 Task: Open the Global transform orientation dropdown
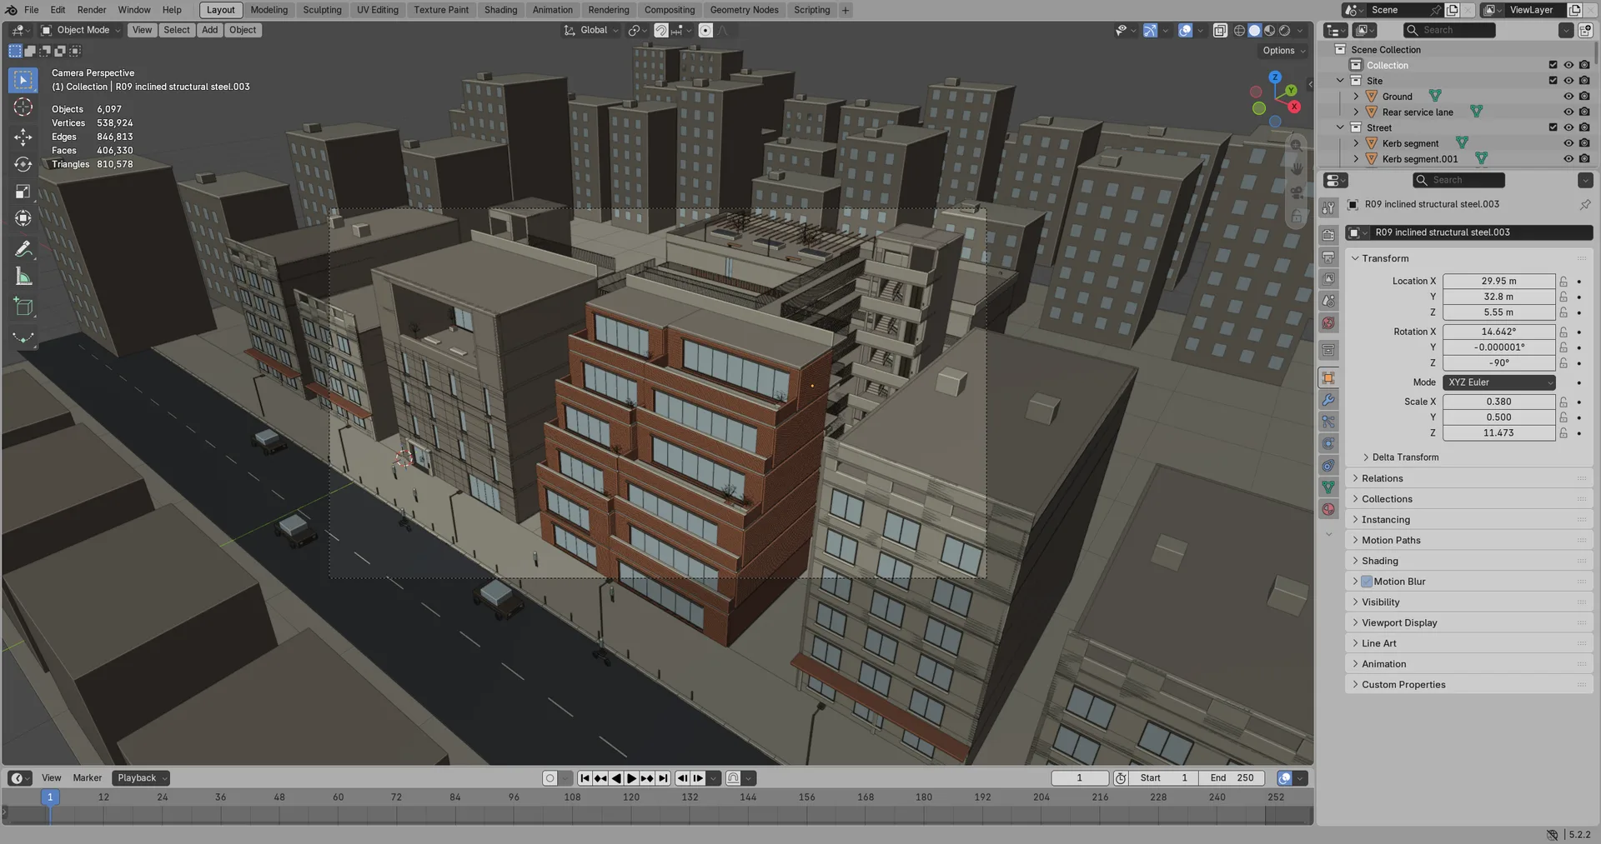coord(591,30)
